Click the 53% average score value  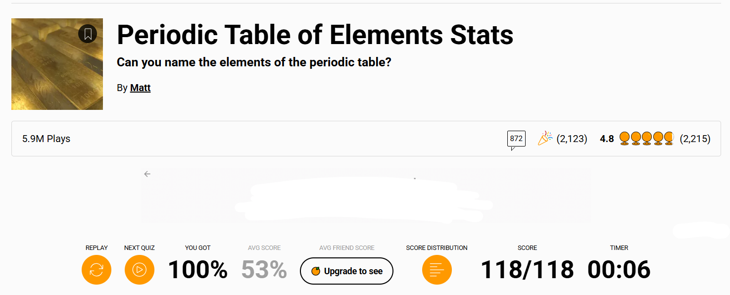(x=264, y=270)
